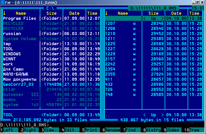The width and height of the screenshot is (206, 134).
Task: Select file 1225 in right panel
Action: (153, 44)
